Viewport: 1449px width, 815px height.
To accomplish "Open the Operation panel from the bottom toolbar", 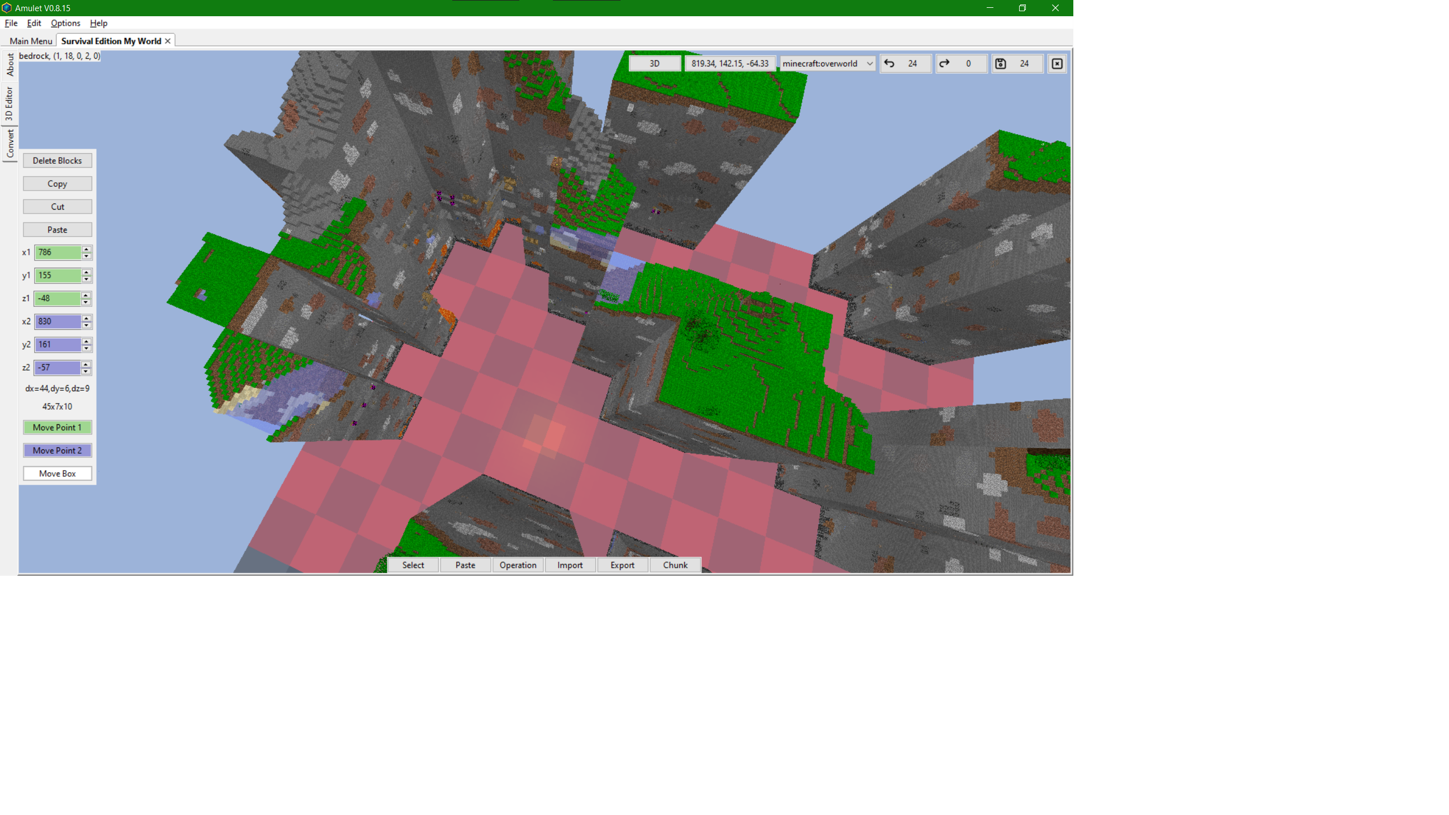I will pos(518,565).
